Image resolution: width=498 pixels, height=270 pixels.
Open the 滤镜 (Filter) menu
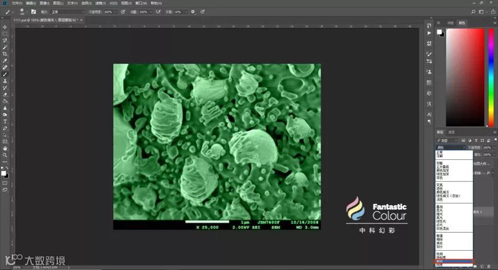click(100, 3)
